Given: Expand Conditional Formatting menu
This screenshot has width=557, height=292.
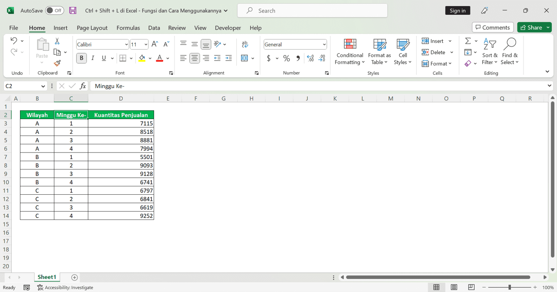Looking at the screenshot, I should pyautogui.click(x=350, y=52).
